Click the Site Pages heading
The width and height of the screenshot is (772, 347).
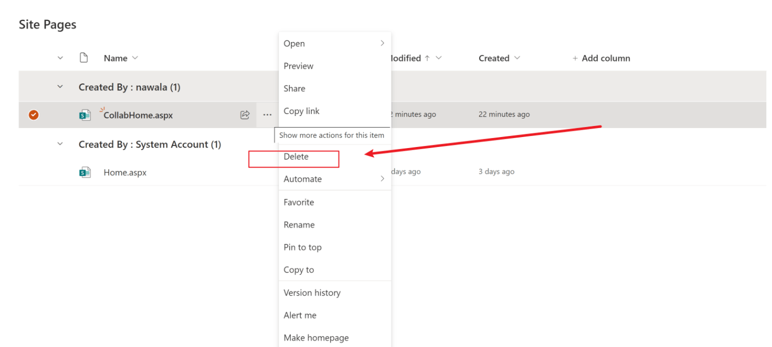48,25
